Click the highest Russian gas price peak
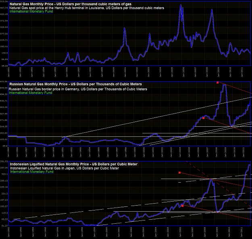This screenshot has height=239, width=252. click(224, 84)
